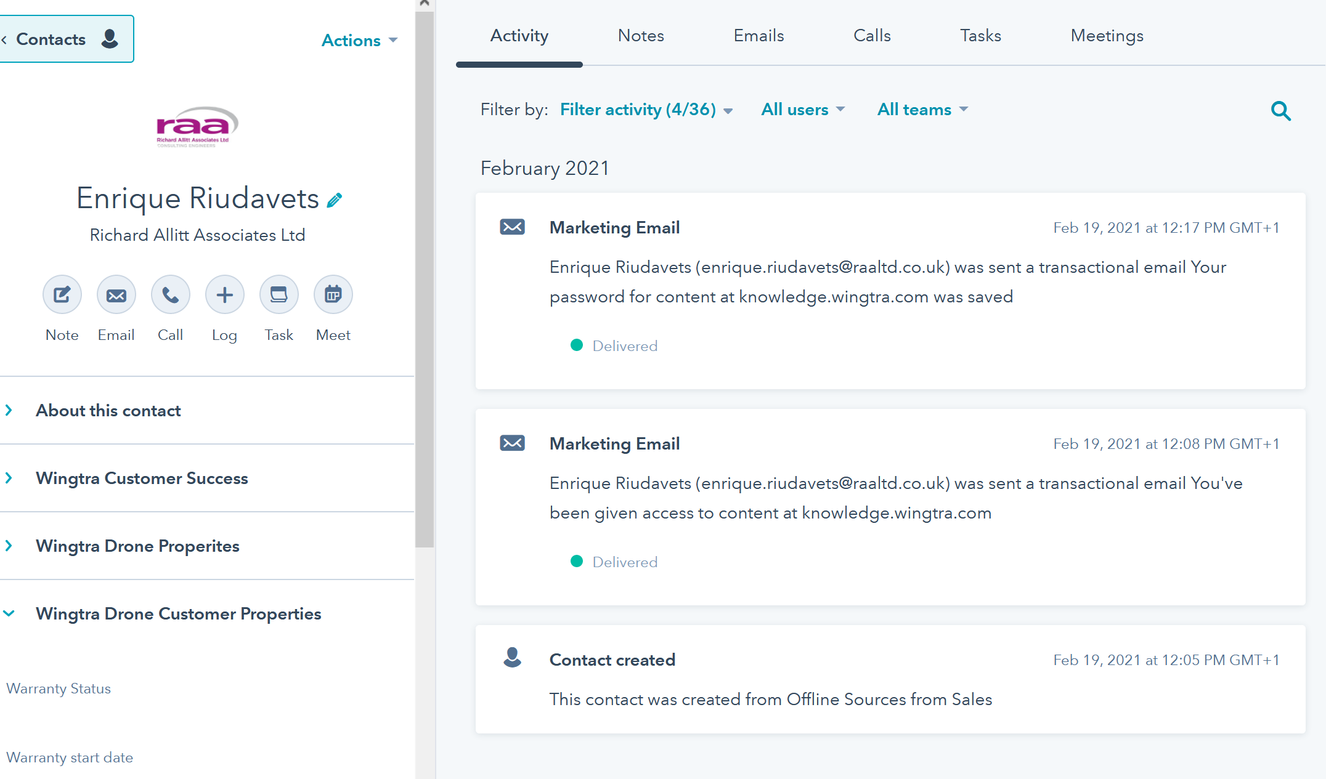Switch to the Meetings tab
Image resolution: width=1326 pixels, height=779 pixels.
[1107, 36]
